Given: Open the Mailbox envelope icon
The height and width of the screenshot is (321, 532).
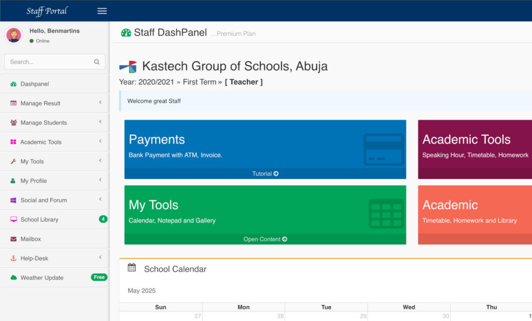Looking at the screenshot, I should click(x=13, y=239).
